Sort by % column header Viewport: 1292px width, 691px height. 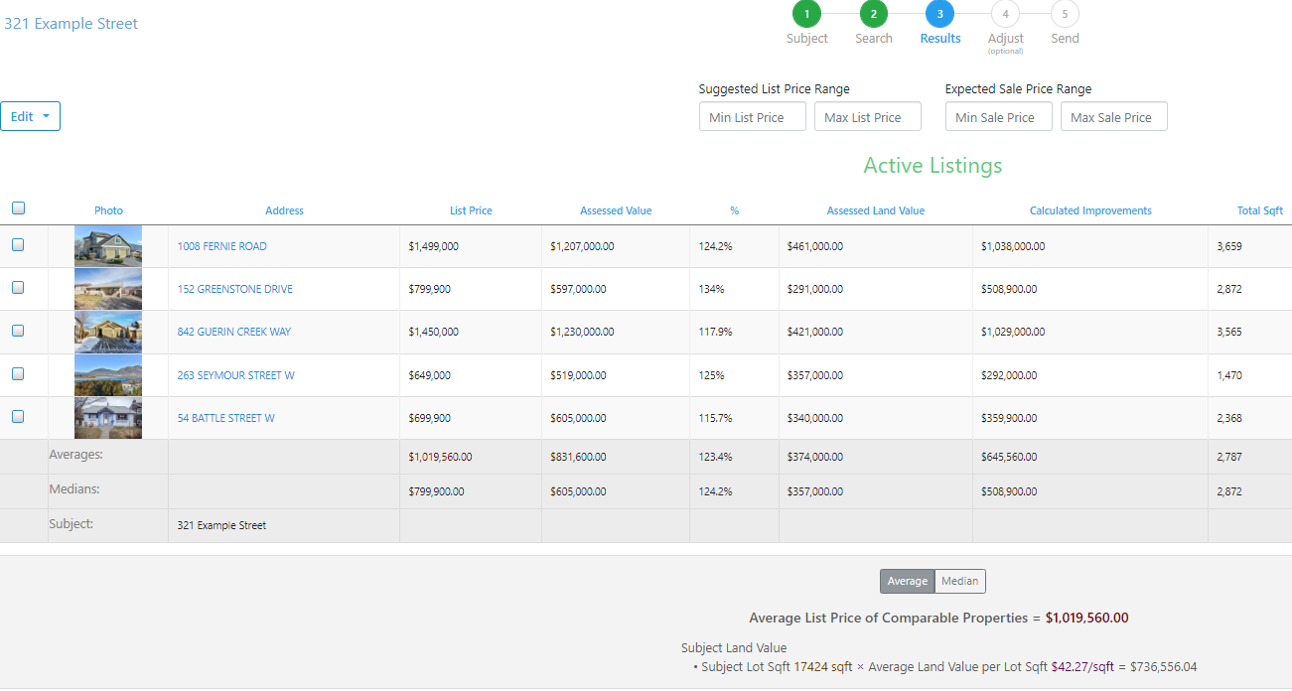(734, 210)
